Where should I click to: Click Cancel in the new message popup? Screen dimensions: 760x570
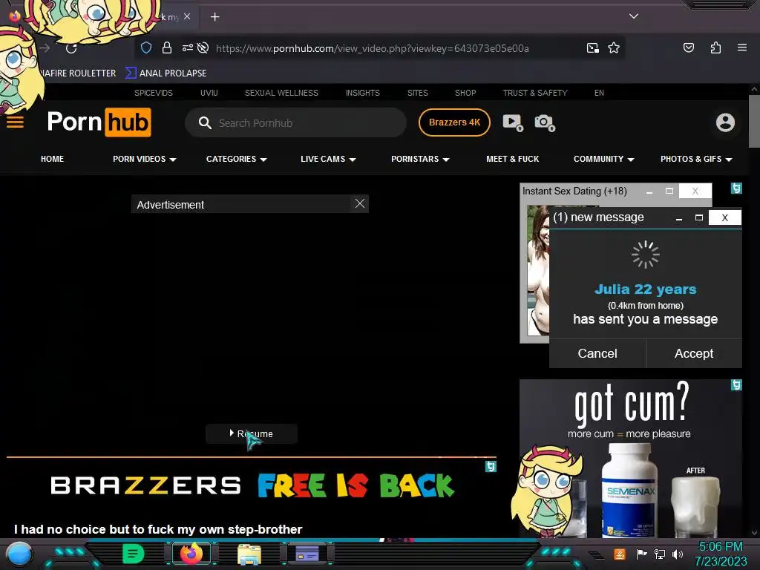coord(597,353)
